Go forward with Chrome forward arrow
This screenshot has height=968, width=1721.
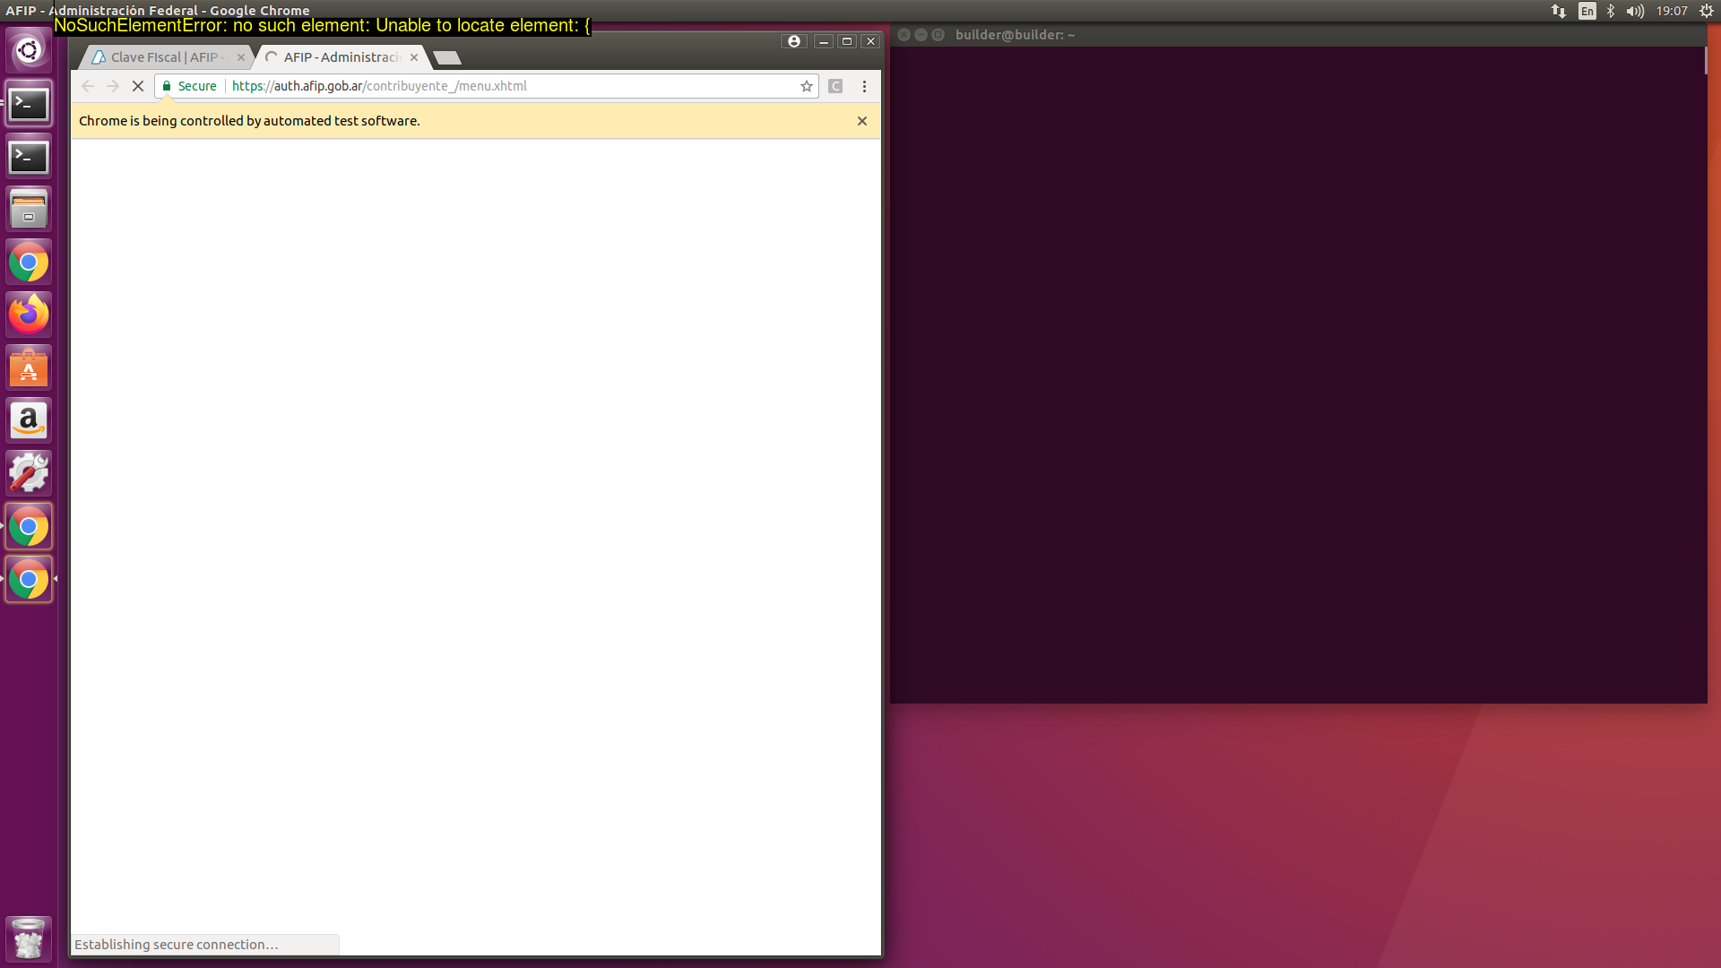click(x=113, y=86)
